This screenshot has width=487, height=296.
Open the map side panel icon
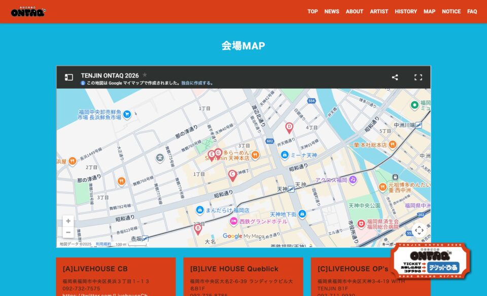69,77
